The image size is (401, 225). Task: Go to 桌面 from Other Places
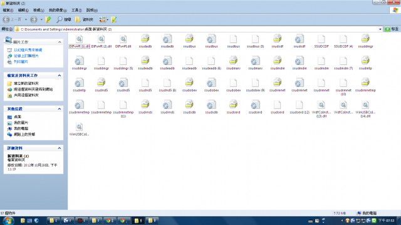click(18, 117)
